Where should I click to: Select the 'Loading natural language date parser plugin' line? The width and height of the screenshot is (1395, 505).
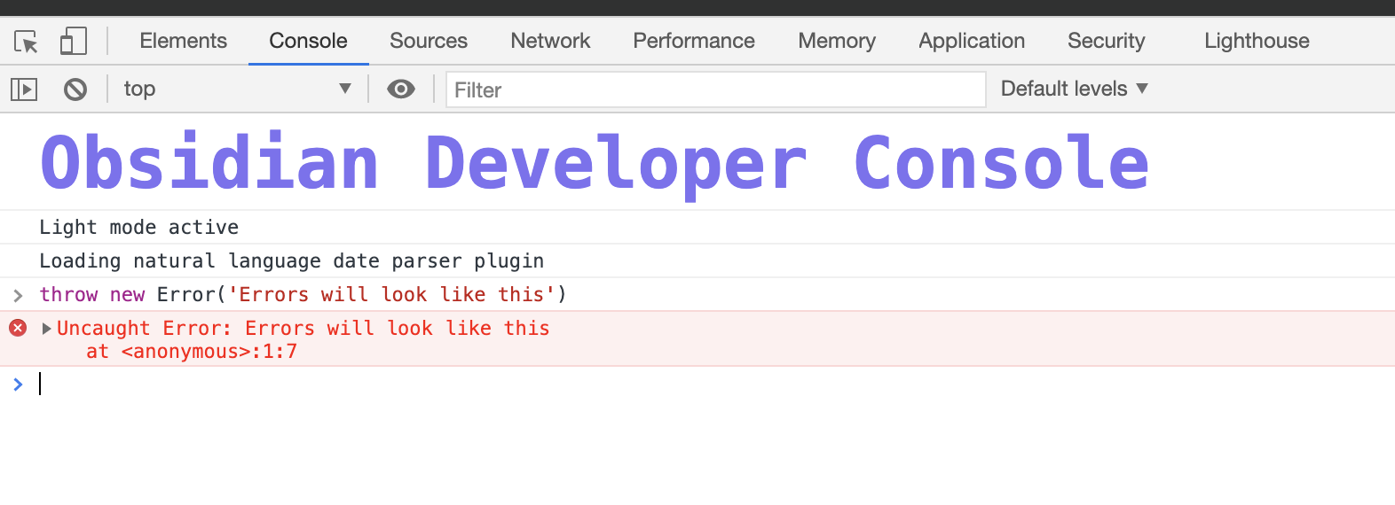click(292, 261)
